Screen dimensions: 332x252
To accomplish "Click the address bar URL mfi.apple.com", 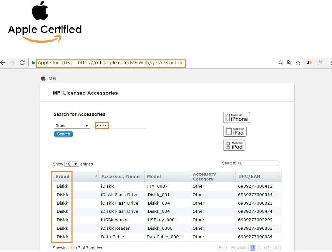I will 130,63.
